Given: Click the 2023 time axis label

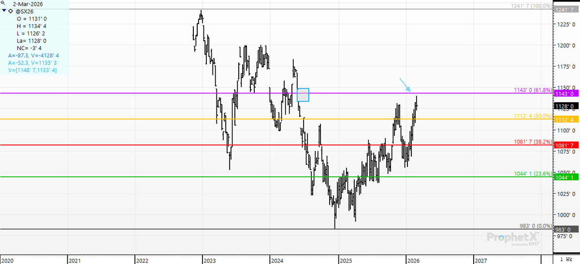Looking at the screenshot, I should 210,261.
